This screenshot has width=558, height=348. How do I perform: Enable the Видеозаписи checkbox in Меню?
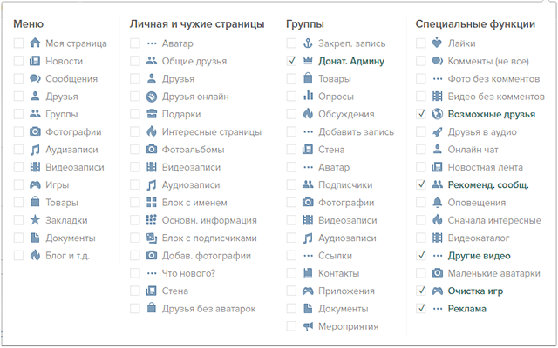pyautogui.click(x=18, y=167)
